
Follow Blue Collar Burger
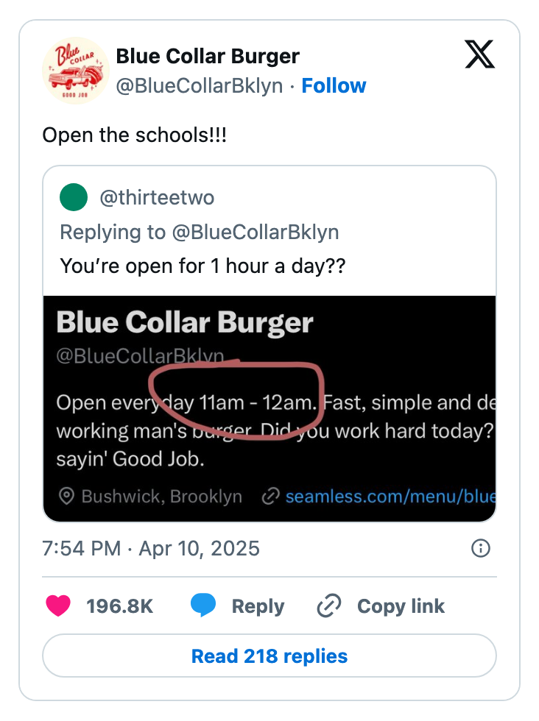(334, 85)
